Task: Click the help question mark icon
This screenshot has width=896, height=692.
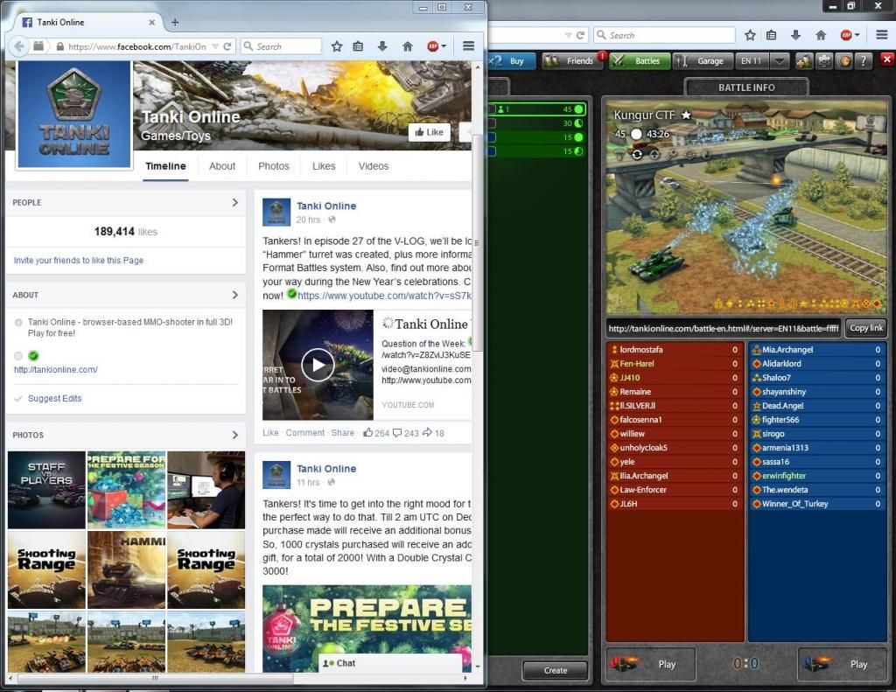Action: coord(864,61)
